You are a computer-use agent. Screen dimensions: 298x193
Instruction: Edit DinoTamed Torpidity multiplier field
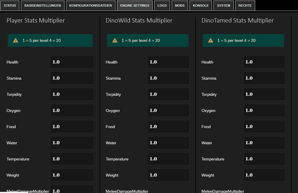click(264, 94)
